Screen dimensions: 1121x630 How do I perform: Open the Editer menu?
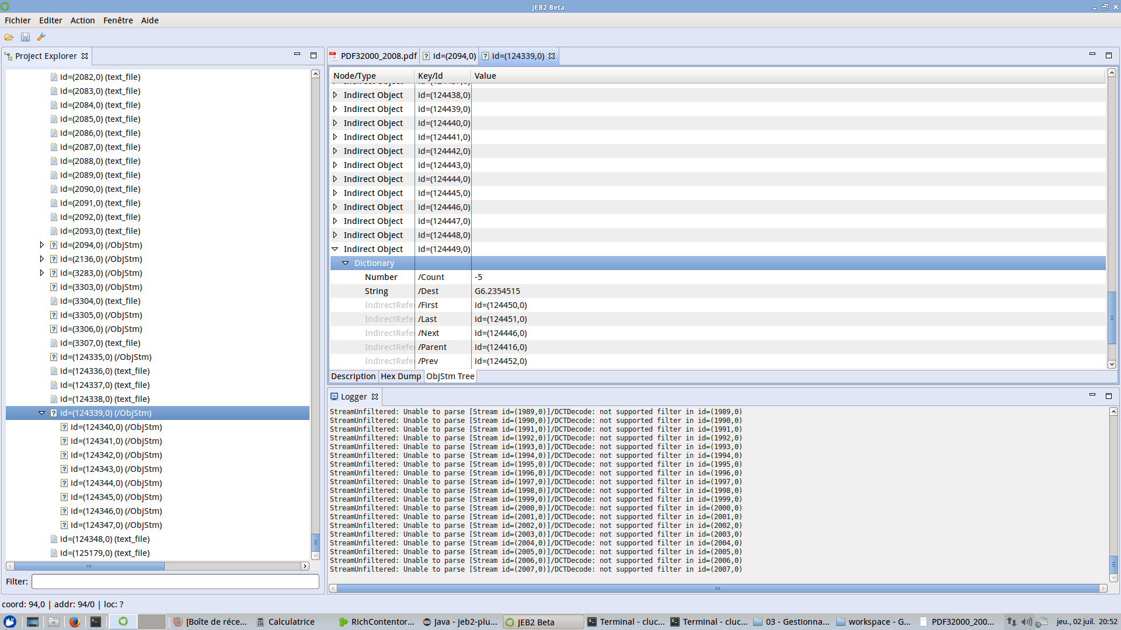click(x=50, y=20)
